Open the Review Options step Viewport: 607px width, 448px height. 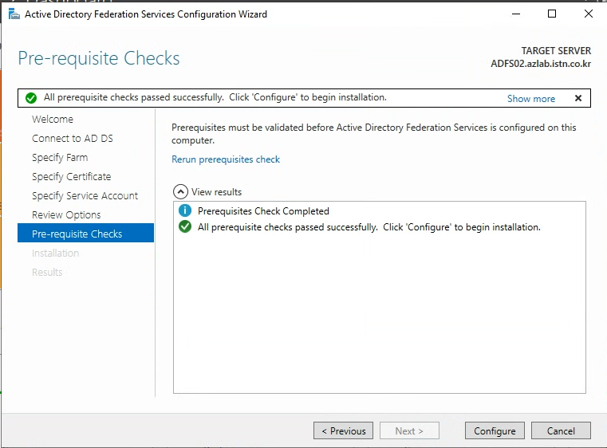coord(66,214)
